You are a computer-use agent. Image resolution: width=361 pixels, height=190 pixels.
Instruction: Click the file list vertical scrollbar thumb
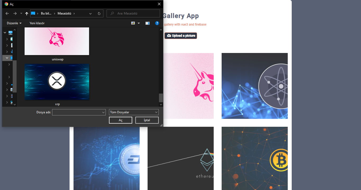point(161,98)
